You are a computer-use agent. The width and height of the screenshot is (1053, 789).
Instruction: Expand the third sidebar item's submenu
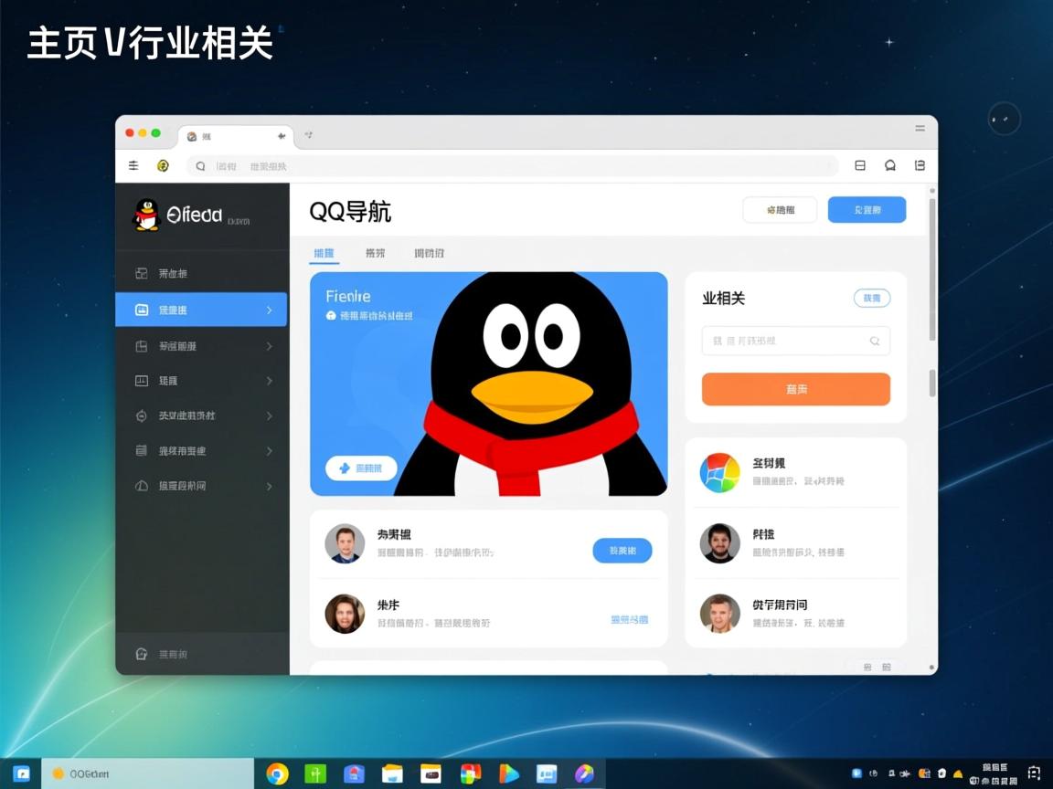point(271,346)
